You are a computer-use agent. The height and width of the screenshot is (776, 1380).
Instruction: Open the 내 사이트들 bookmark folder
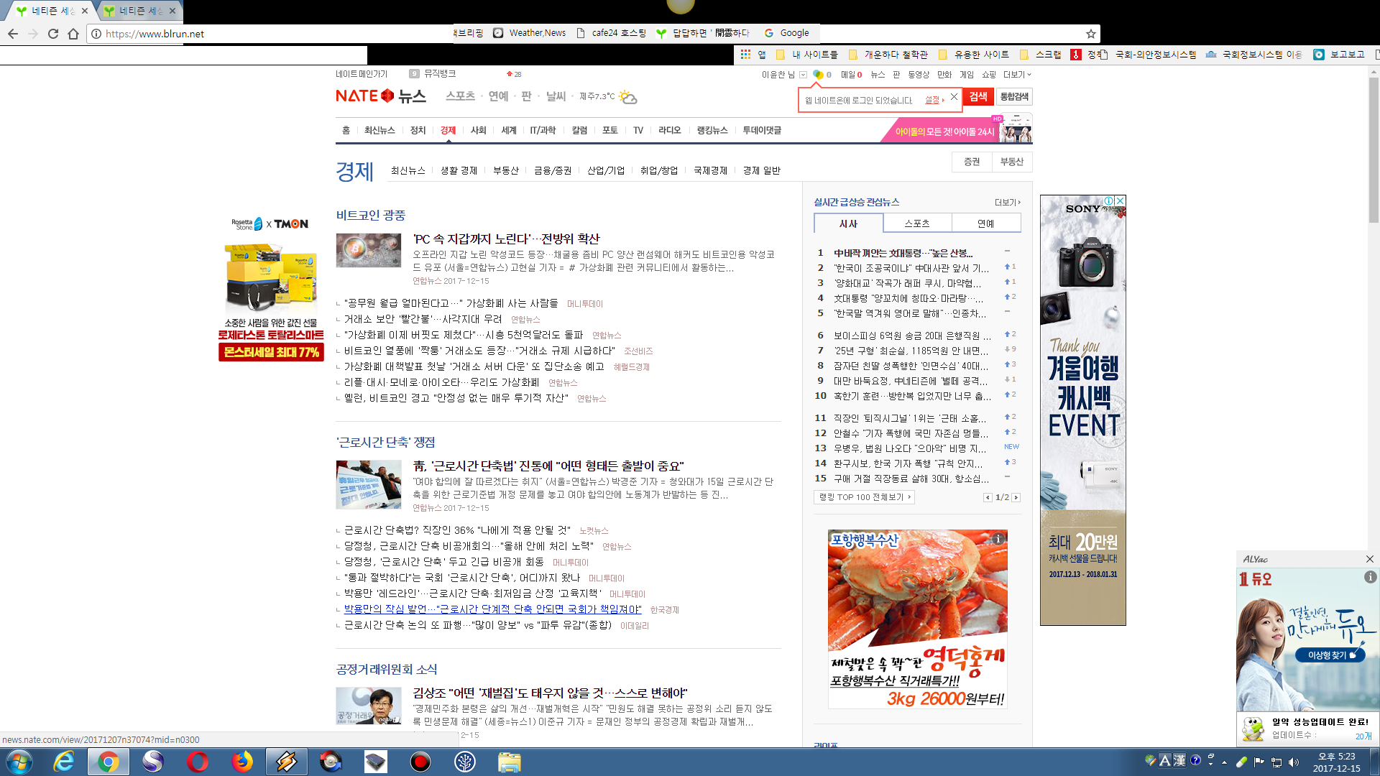(807, 54)
